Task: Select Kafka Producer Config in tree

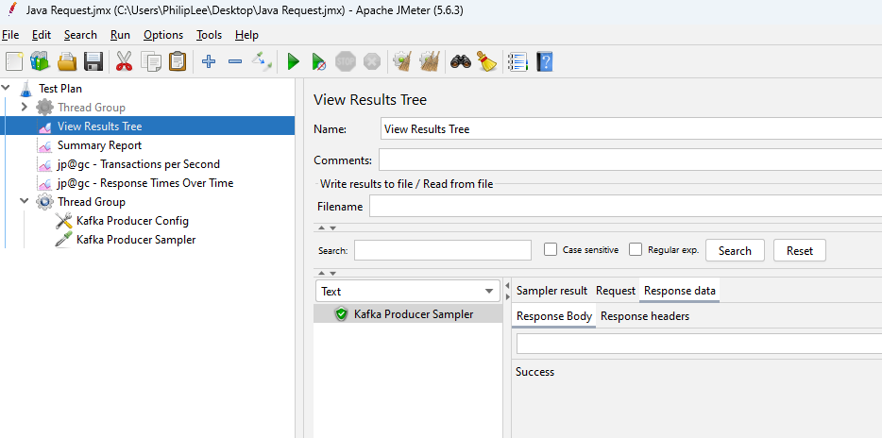Action: (x=132, y=221)
